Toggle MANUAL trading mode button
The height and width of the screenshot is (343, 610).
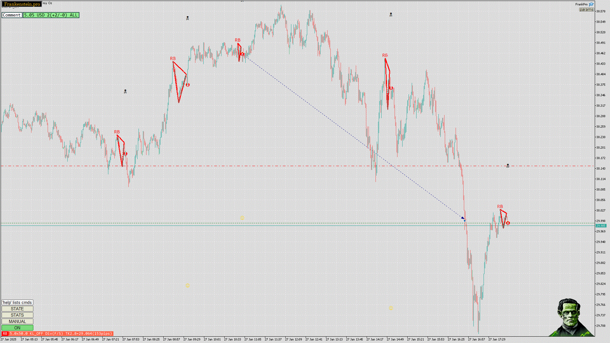(x=17, y=321)
